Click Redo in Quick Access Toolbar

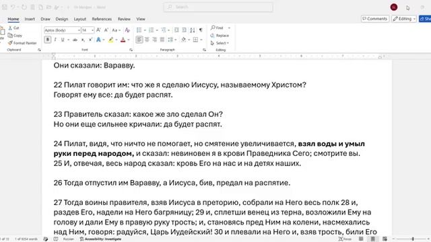pos(24,7)
